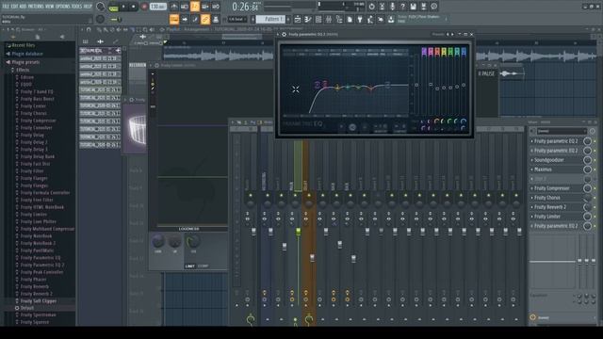Open the Pattern 1 selector
This screenshot has height=339, width=603.
coord(270,19)
